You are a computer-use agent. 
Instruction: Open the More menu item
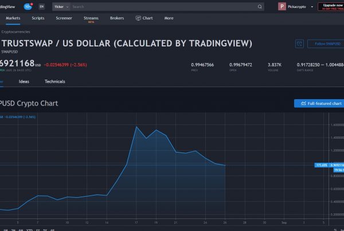tap(169, 18)
